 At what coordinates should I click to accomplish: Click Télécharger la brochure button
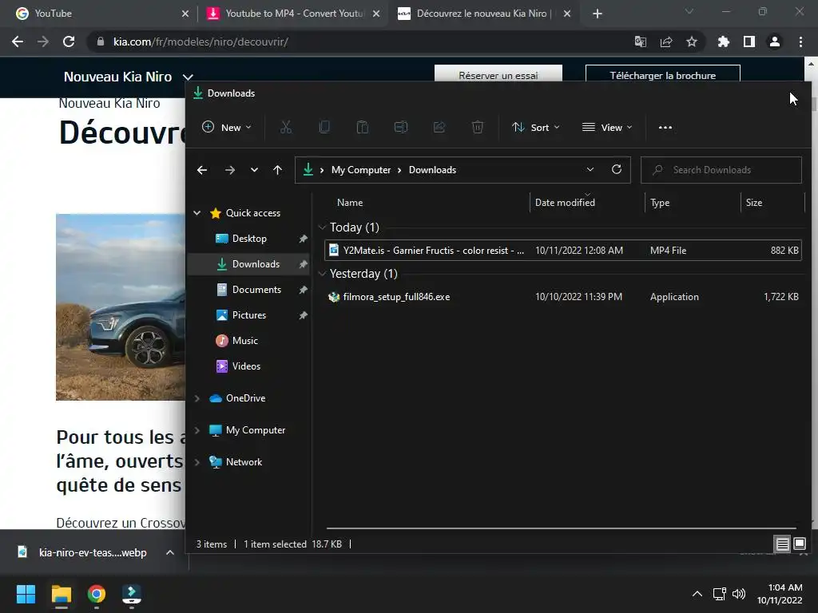point(662,74)
